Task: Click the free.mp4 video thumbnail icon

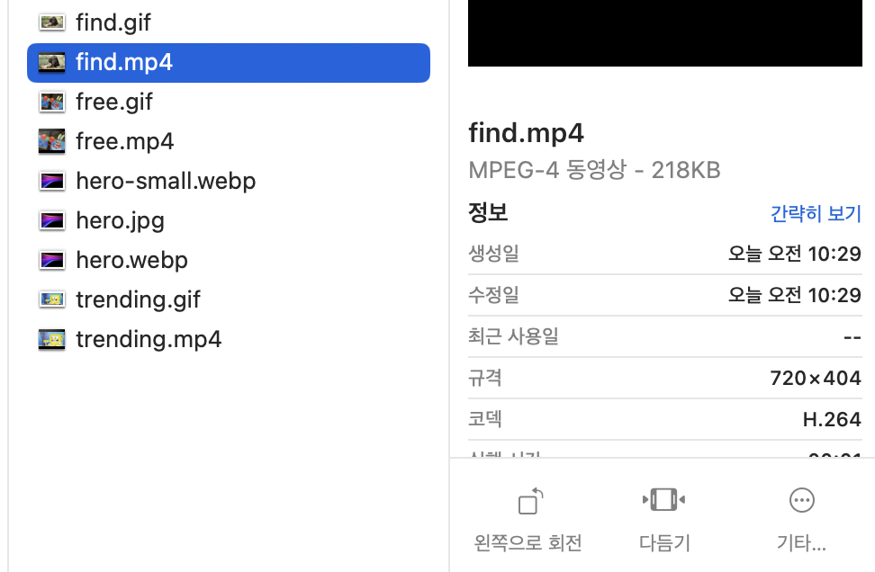Action: 52,141
